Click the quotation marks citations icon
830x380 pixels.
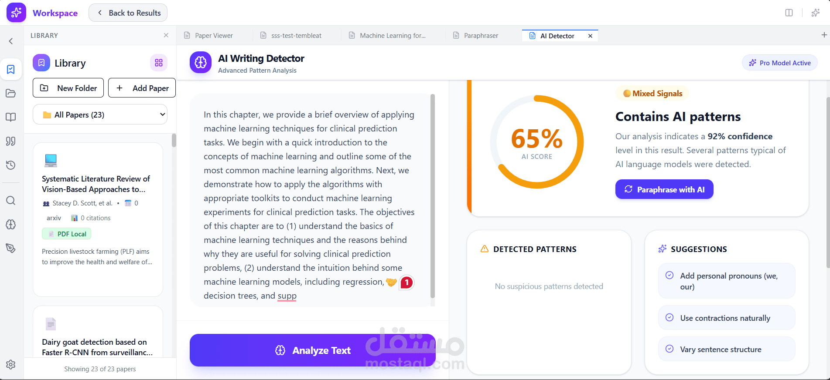tap(11, 141)
